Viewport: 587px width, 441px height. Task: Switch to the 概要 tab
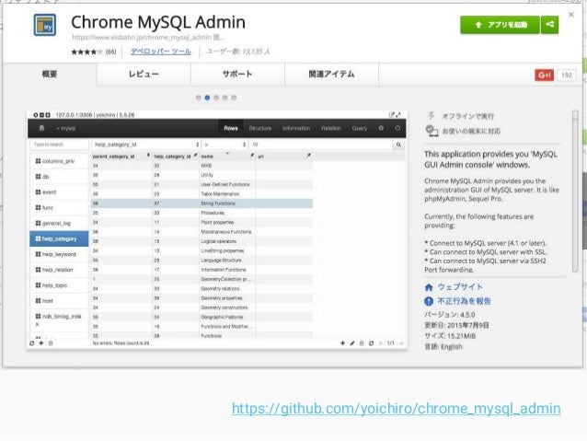tap(50, 75)
